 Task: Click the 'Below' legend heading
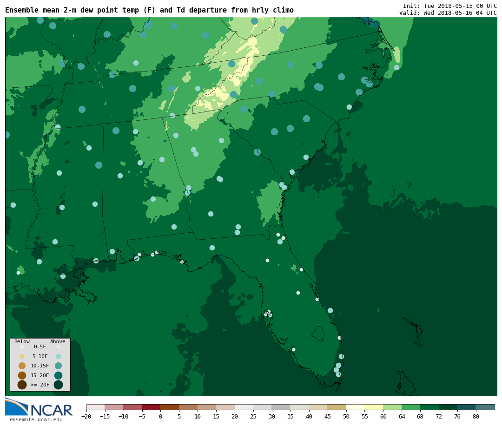tap(22, 341)
